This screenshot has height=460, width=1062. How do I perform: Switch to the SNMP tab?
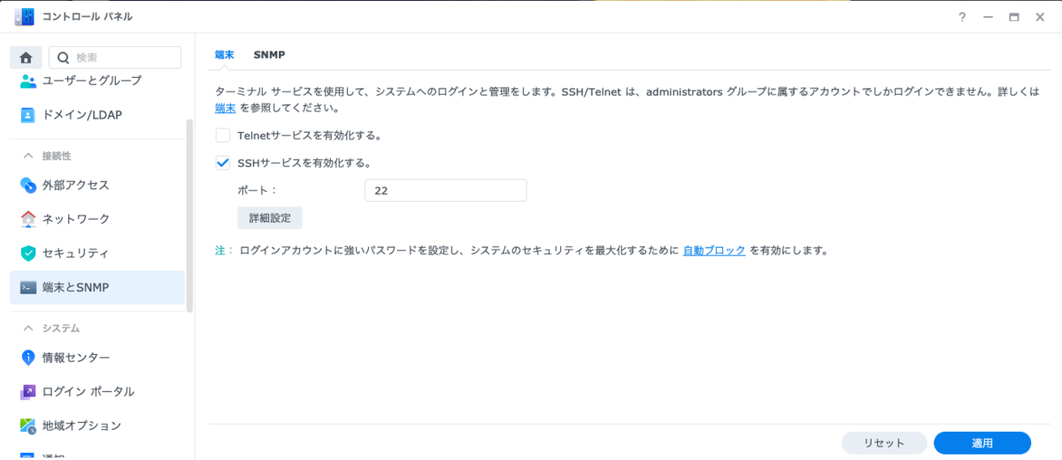[269, 54]
